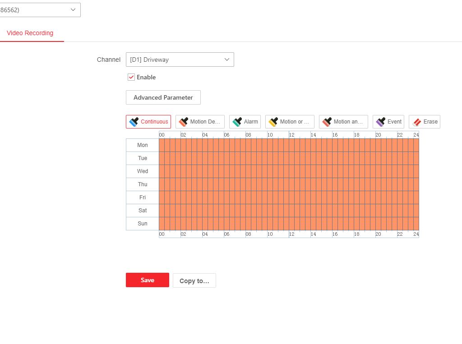
Task: Select the Wed row label
Action: 143,171
